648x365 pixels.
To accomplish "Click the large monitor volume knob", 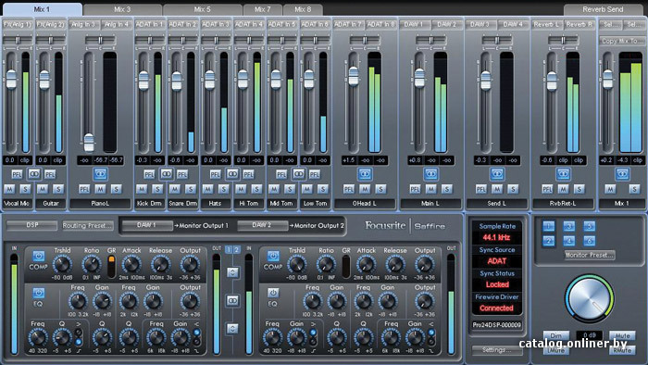I will [589, 298].
